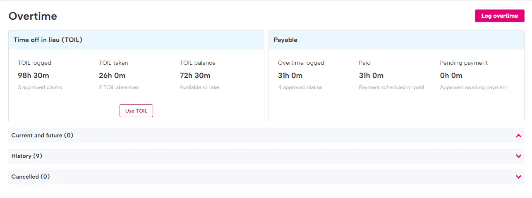532x198 pixels.
Task: Click the Overtime logged hours value
Action: click(x=290, y=75)
